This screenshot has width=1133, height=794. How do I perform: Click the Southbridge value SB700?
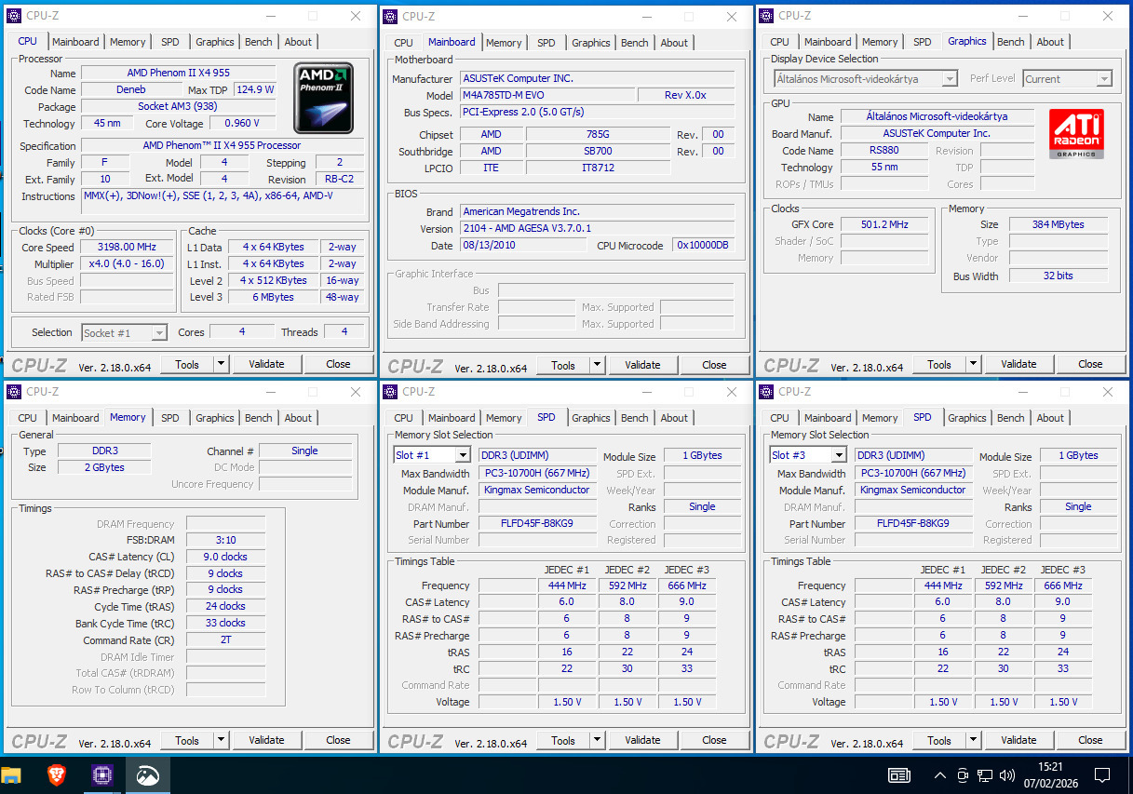pos(597,151)
